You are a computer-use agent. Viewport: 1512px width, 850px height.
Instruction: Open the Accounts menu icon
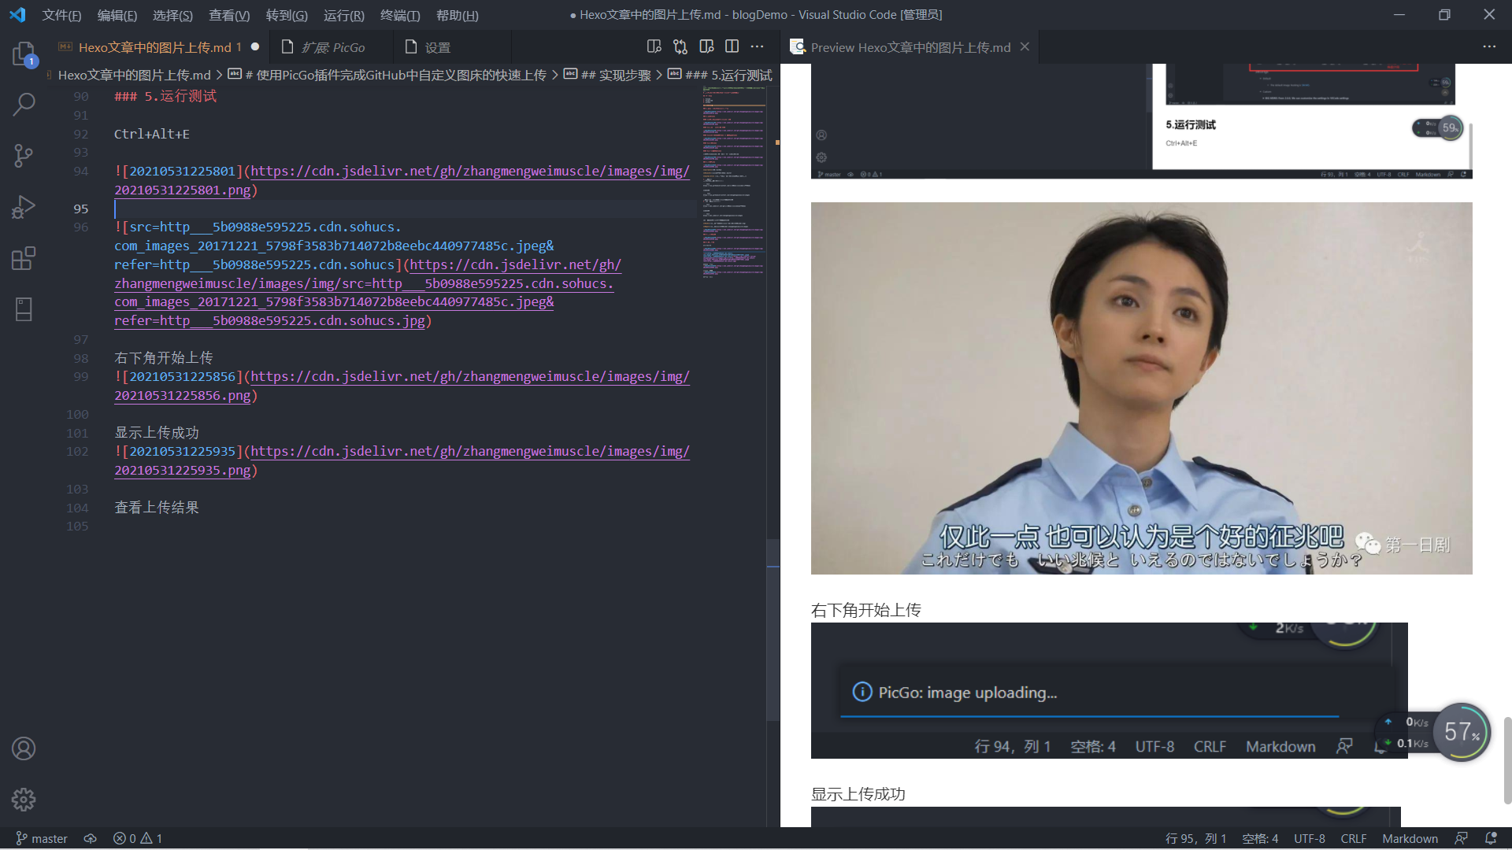[x=24, y=748]
